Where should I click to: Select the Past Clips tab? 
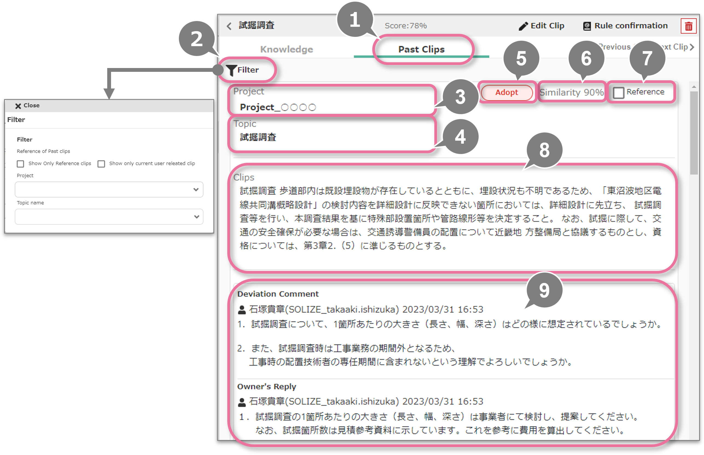coord(421,49)
